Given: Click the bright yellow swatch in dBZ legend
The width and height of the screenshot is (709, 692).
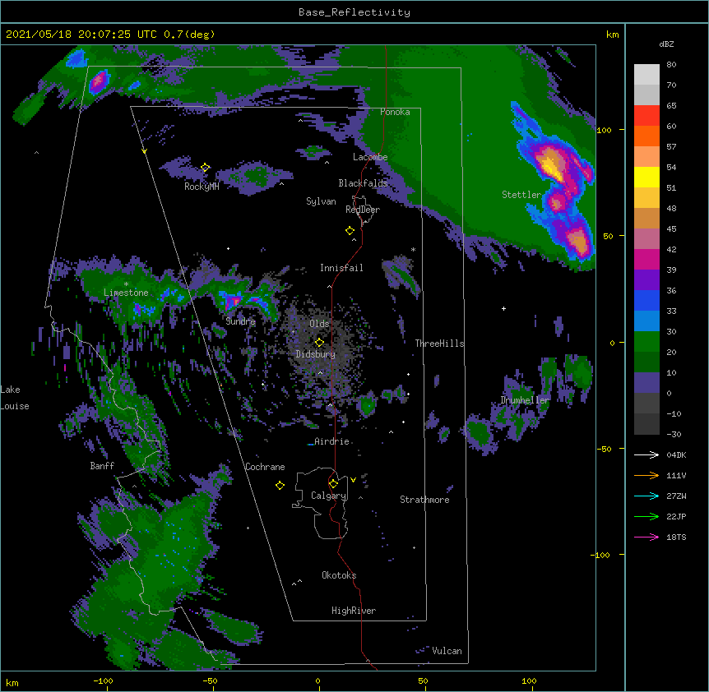Looking at the screenshot, I should pos(646,177).
